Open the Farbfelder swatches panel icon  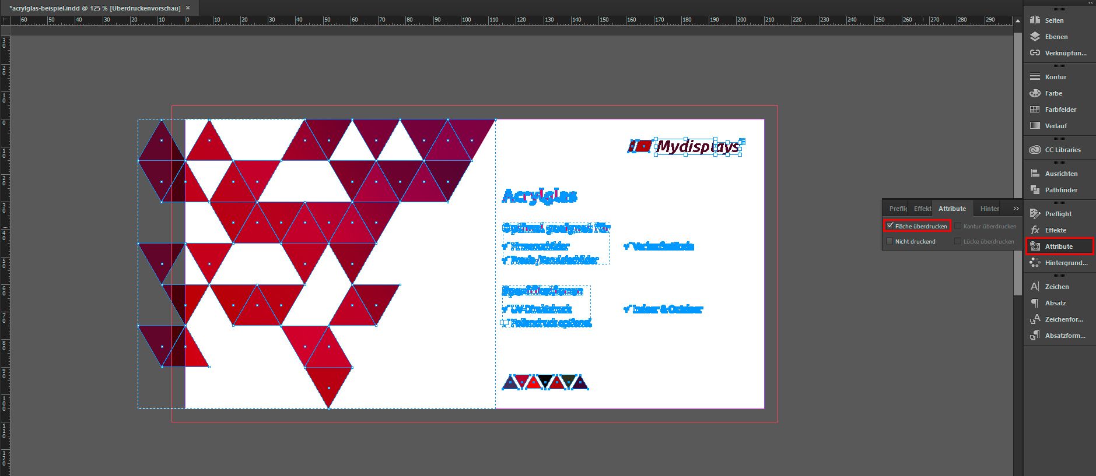tap(1035, 109)
